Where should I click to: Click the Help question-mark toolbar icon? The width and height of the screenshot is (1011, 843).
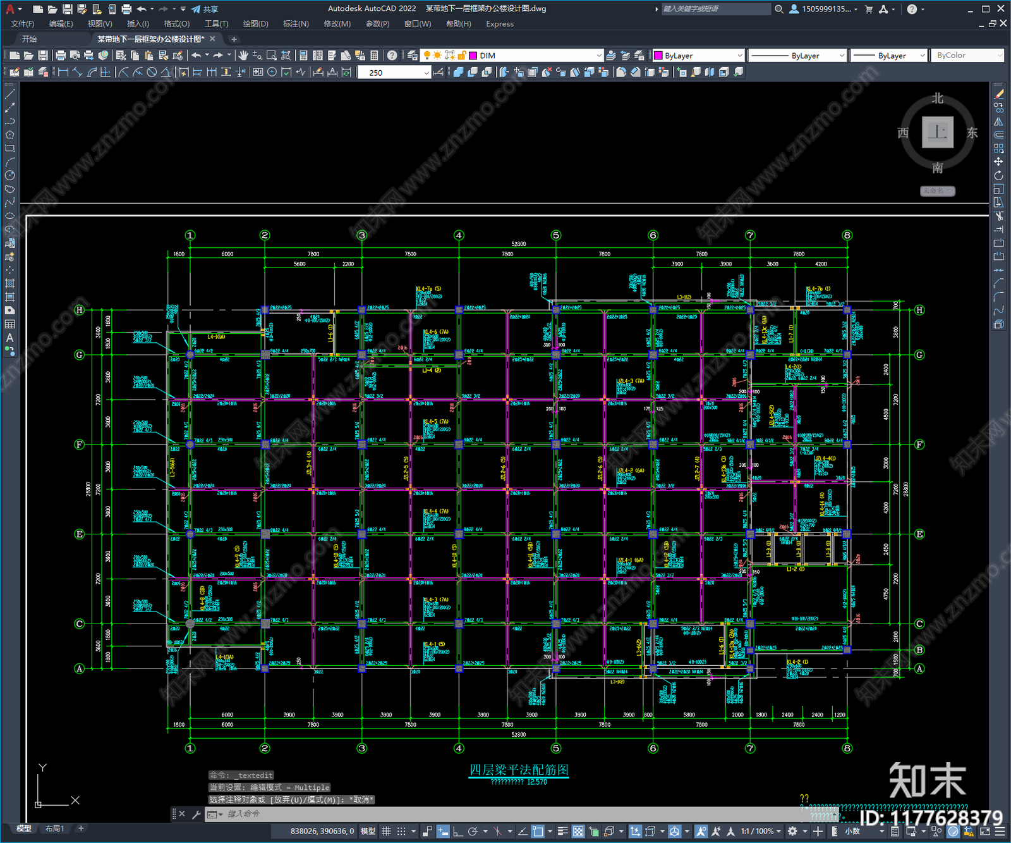tap(392, 56)
